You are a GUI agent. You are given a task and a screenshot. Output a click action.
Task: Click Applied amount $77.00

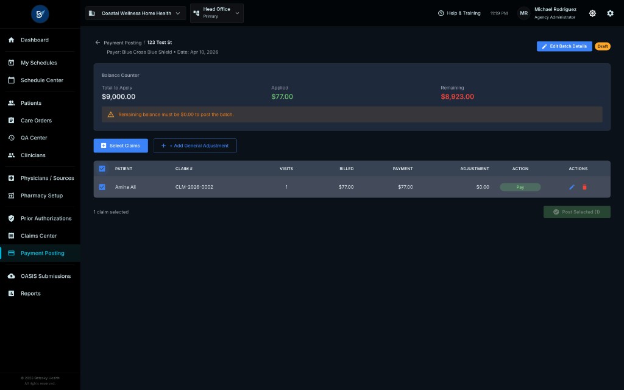282,97
